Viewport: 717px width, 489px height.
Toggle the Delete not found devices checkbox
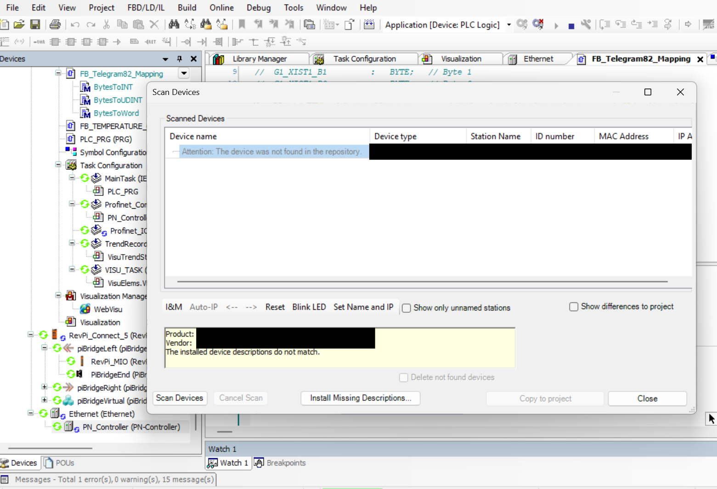coord(404,378)
